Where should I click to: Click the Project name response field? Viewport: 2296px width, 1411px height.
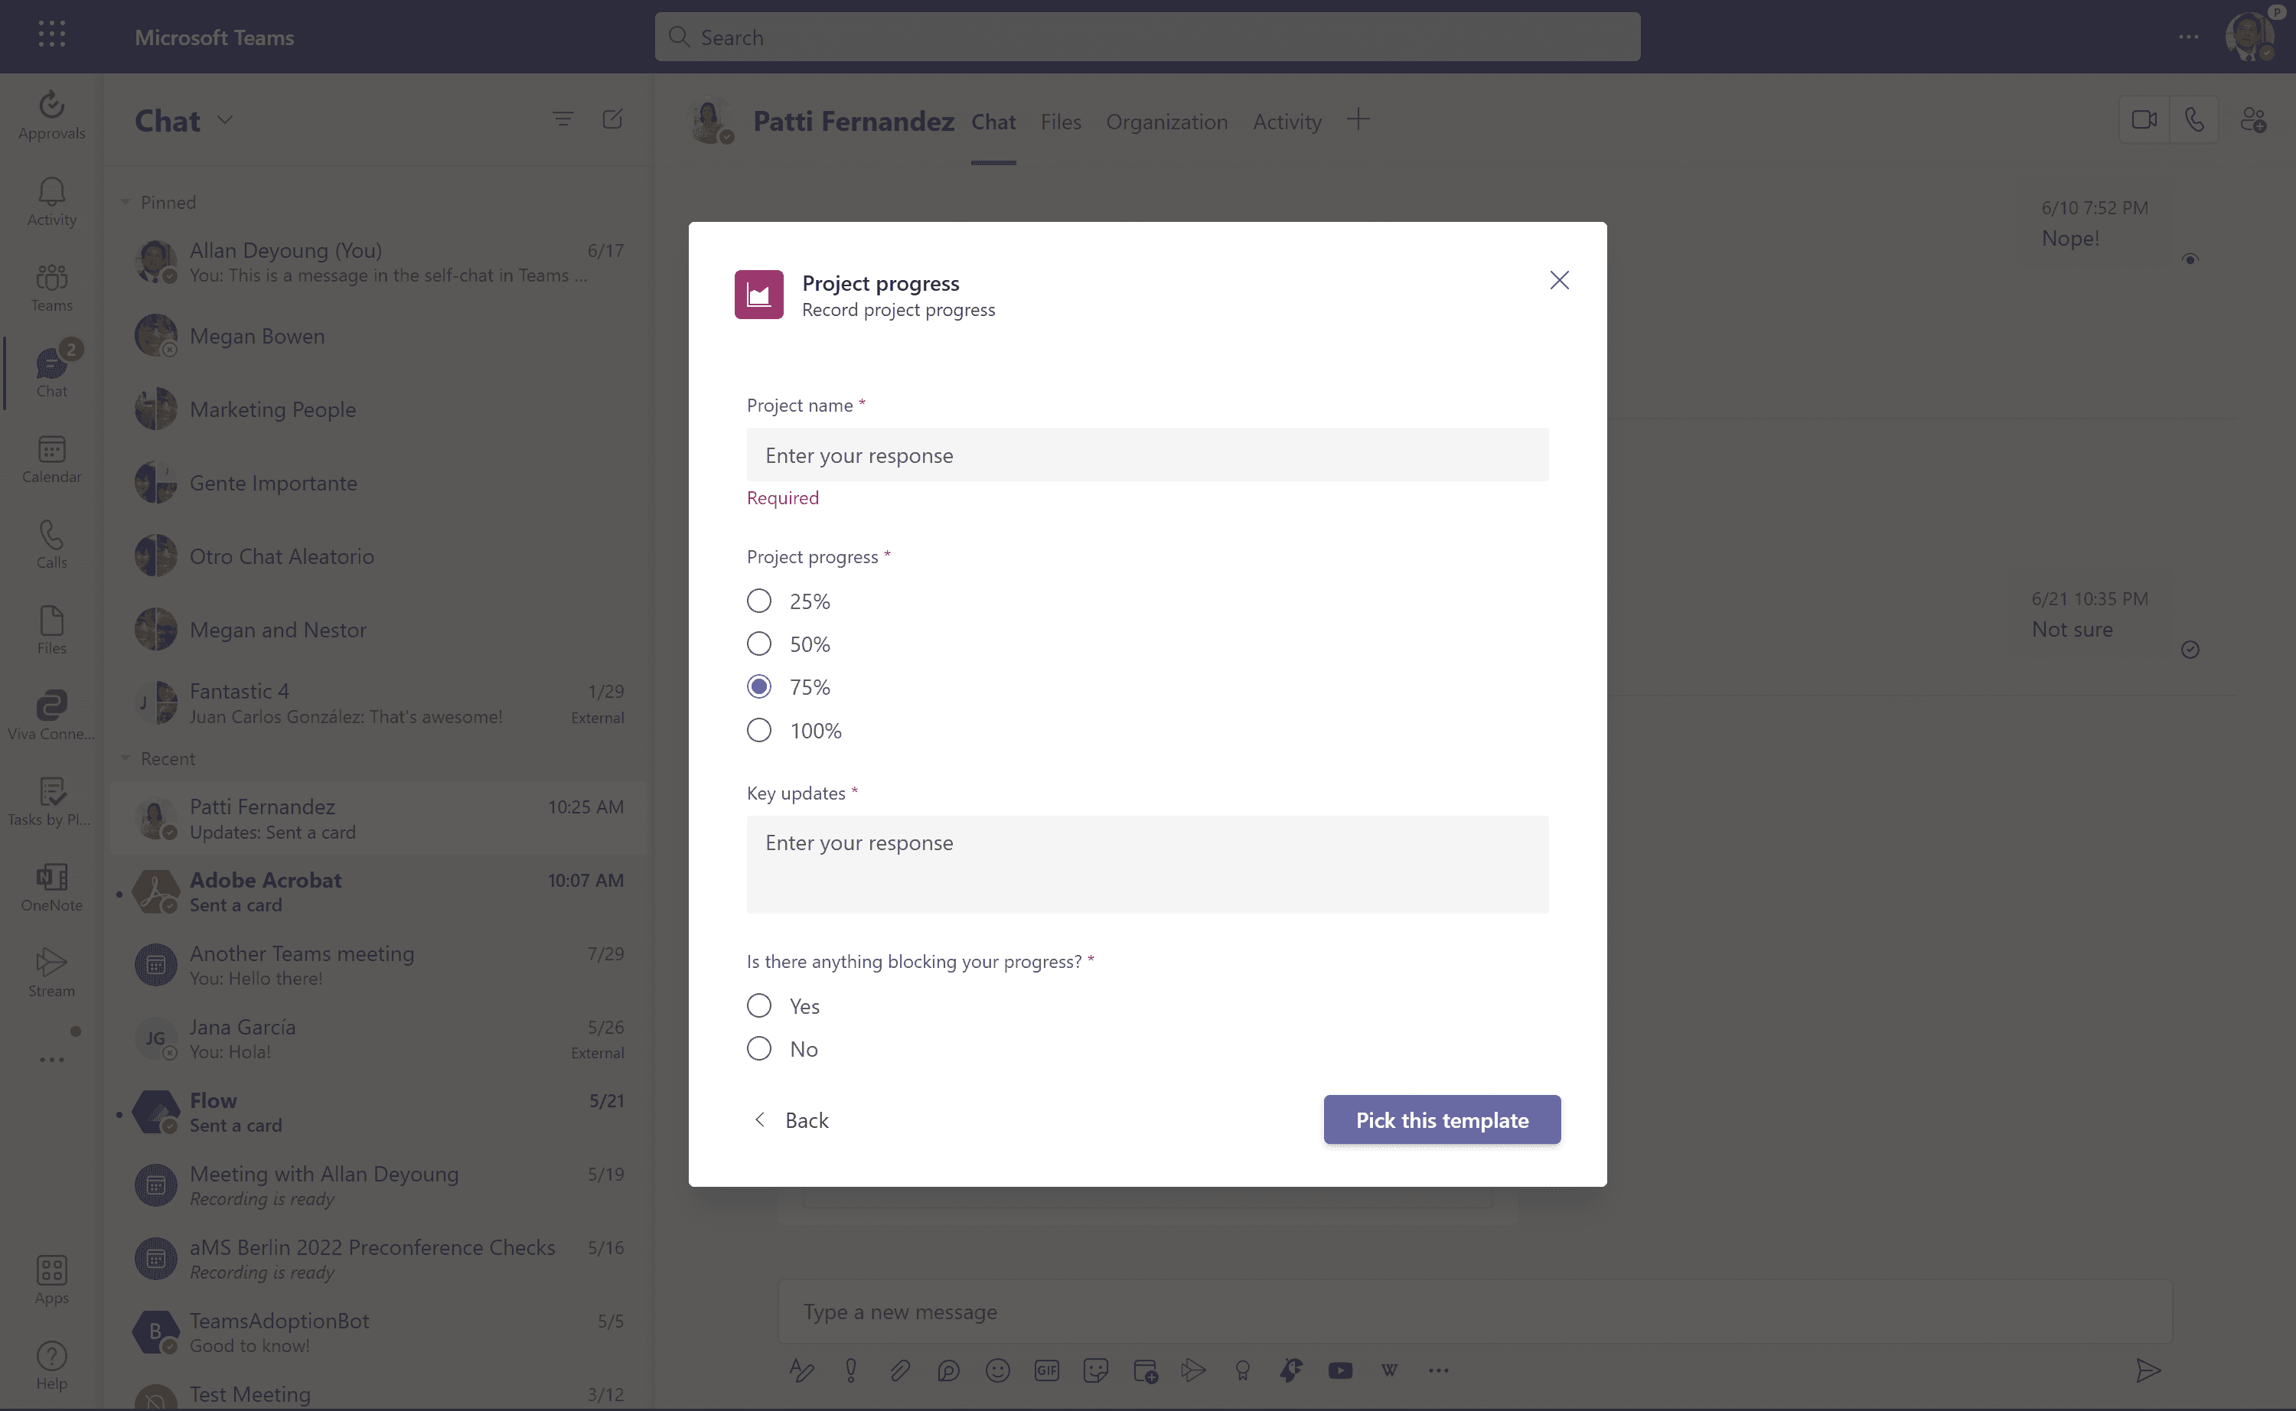tap(1147, 455)
